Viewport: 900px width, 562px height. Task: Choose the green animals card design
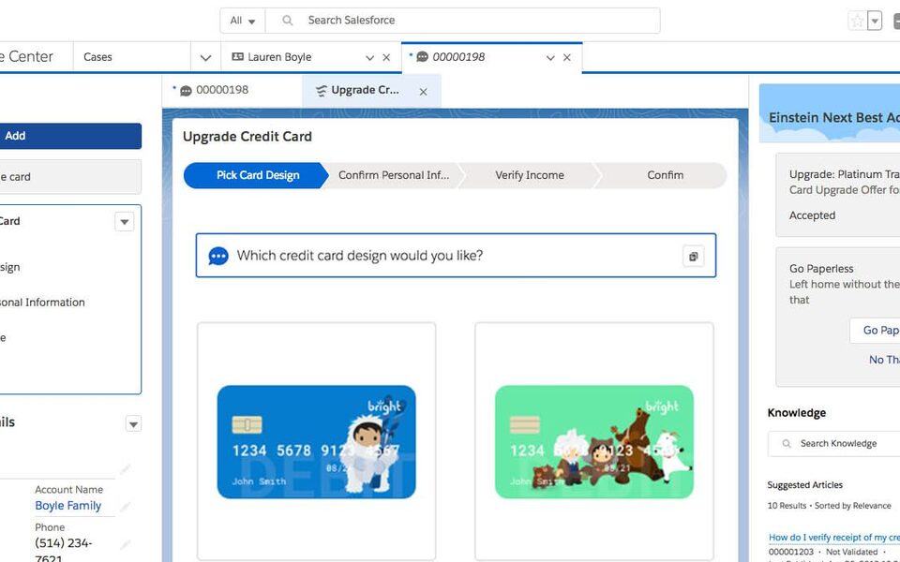click(x=594, y=441)
